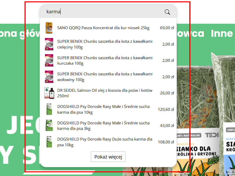Click the "2,00 zł" price for wołowiny sachet
This screenshot has height=176, width=235.
168,77
